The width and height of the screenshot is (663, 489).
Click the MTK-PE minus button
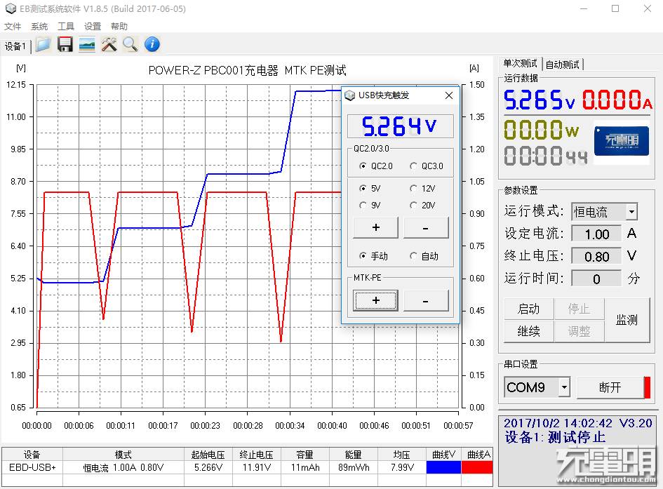(426, 300)
